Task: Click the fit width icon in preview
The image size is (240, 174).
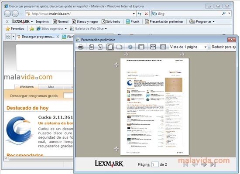Action: (153, 47)
